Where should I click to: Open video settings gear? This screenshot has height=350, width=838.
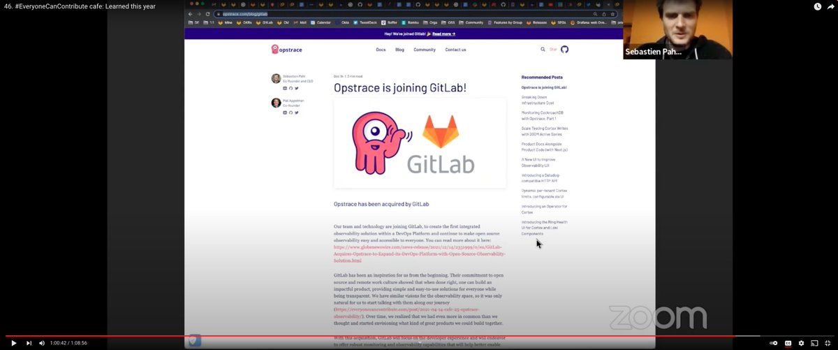(801, 343)
